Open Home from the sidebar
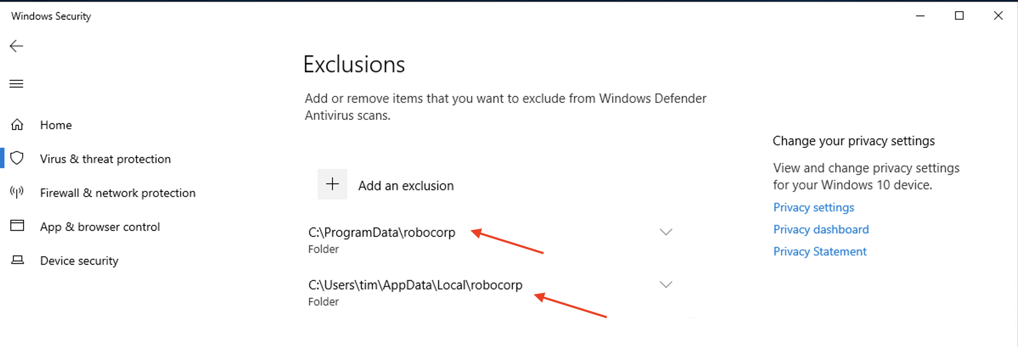 pyautogui.click(x=56, y=125)
